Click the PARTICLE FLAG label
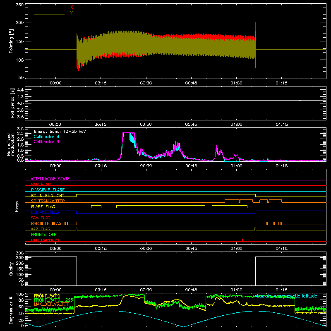This screenshot has width=331, height=331. click(46, 223)
